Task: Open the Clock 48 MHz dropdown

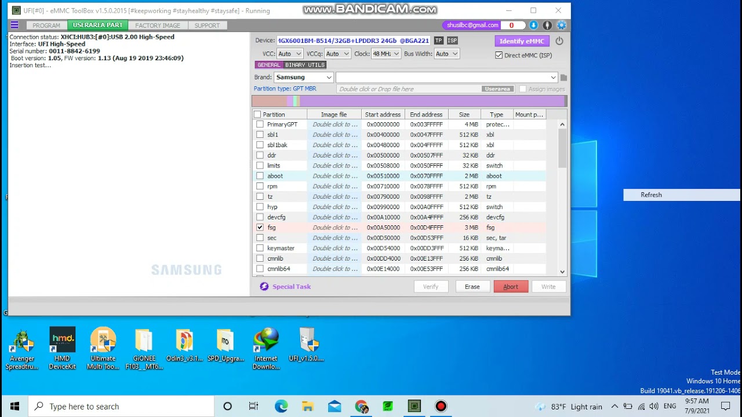Action: click(386, 54)
